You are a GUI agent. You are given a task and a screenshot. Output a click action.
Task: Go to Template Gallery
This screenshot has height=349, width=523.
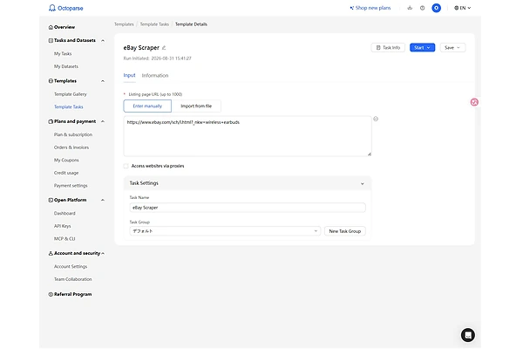click(71, 94)
